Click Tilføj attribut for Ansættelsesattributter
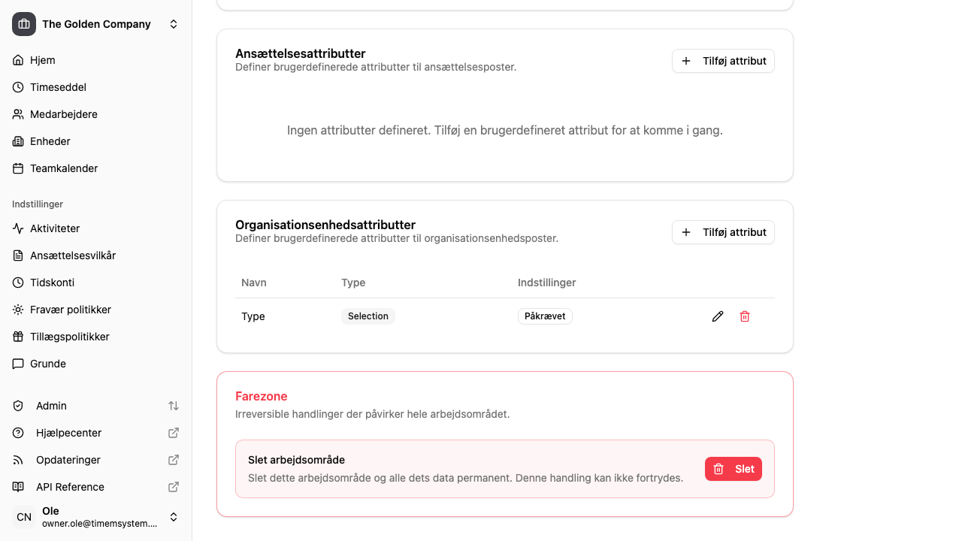Image resolution: width=962 pixels, height=541 pixels. (723, 61)
